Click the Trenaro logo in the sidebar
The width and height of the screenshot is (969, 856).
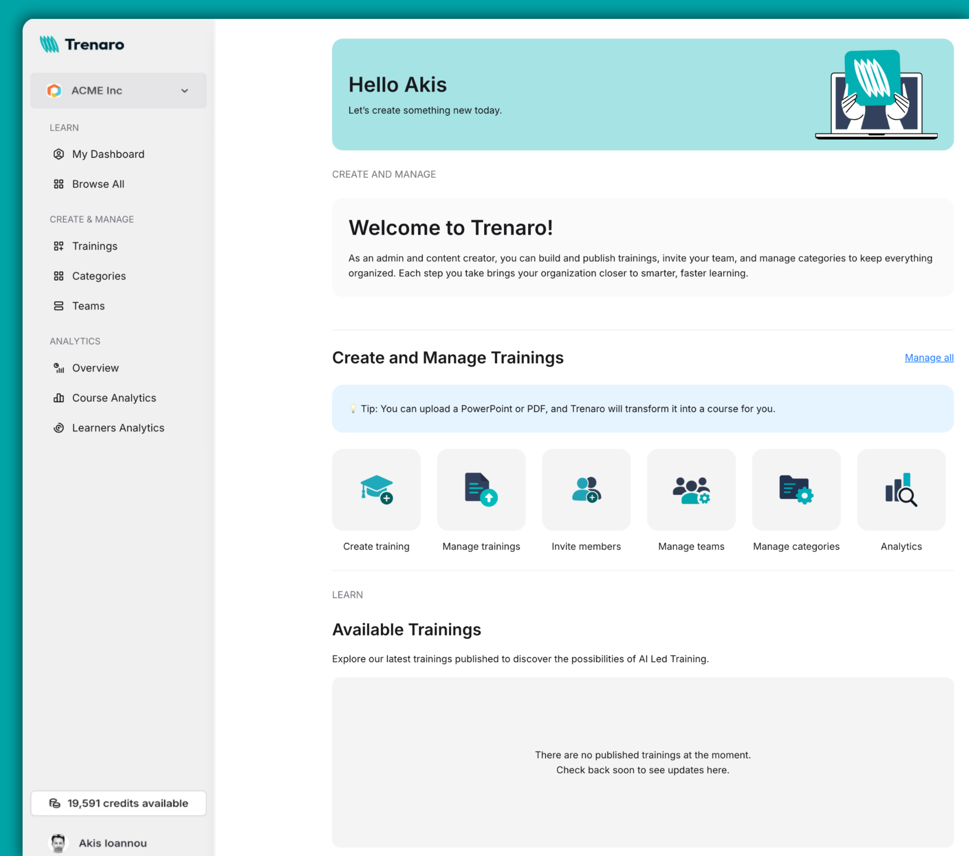tap(81, 44)
